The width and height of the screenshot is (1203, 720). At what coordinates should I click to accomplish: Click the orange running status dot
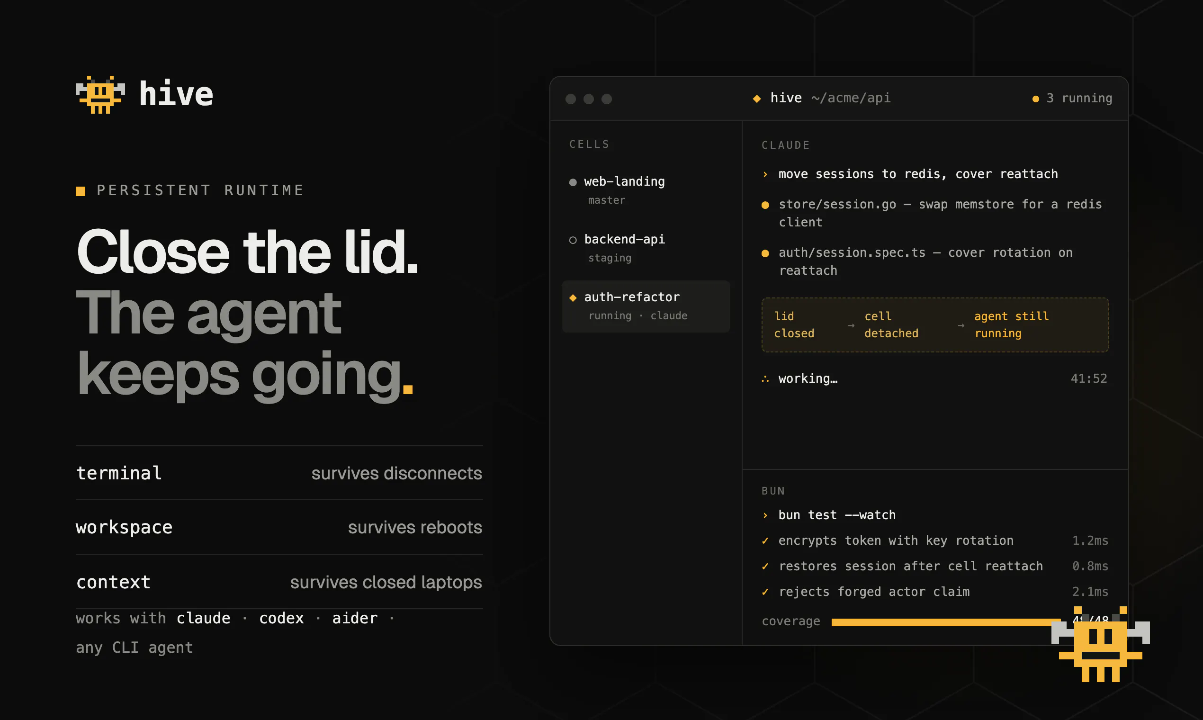pos(1036,99)
